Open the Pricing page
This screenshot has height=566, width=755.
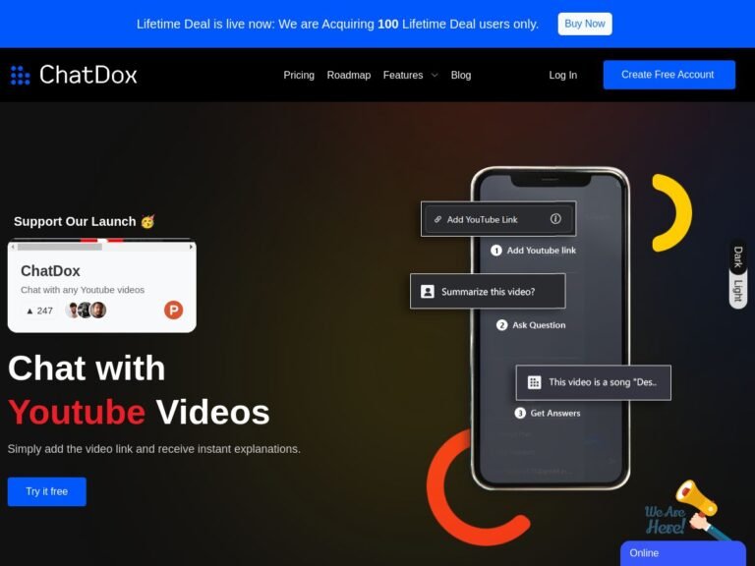tap(299, 75)
